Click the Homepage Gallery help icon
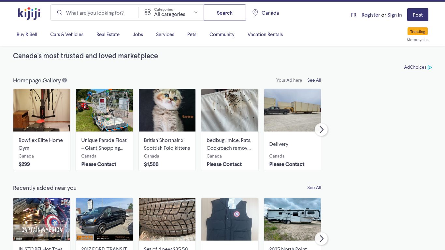 coord(65,80)
